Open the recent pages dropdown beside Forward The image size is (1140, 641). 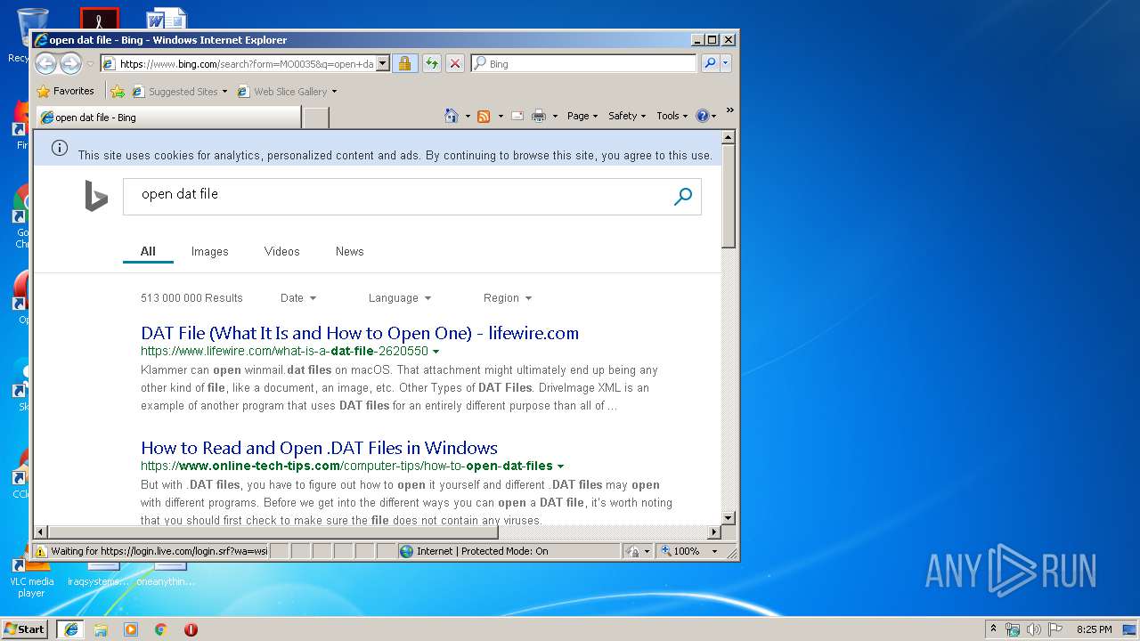pyautogui.click(x=90, y=64)
